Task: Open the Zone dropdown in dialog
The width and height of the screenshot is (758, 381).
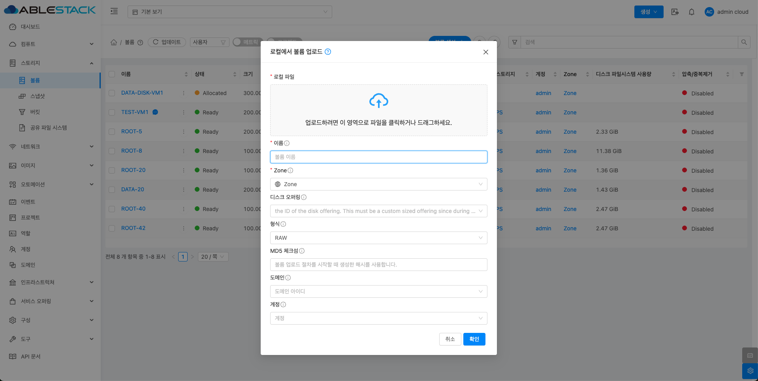Action: point(378,184)
